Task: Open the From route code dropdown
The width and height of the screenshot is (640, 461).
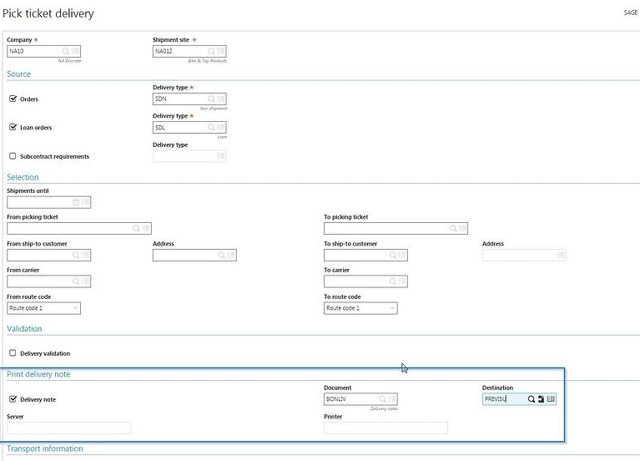Action: tap(43, 308)
